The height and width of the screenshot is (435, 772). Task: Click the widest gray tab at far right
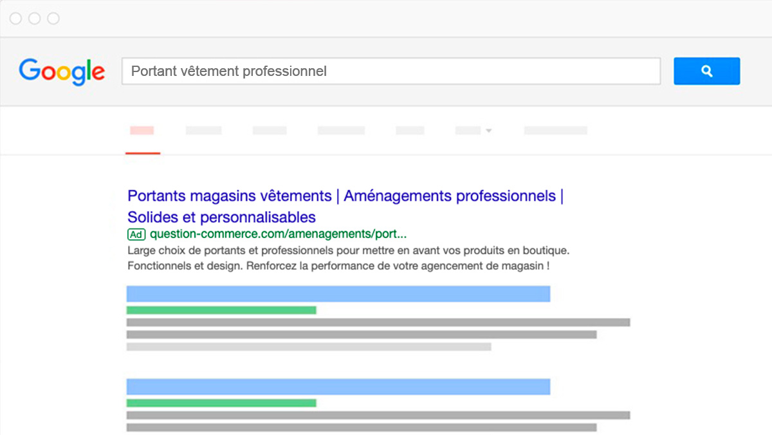(x=555, y=131)
